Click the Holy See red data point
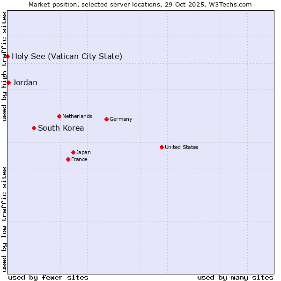This screenshot has width=281, height=281. point(8,56)
